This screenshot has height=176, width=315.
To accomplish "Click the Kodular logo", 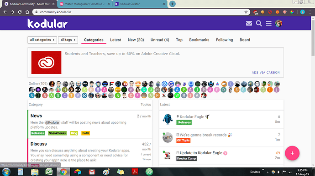I will point(47,24).
